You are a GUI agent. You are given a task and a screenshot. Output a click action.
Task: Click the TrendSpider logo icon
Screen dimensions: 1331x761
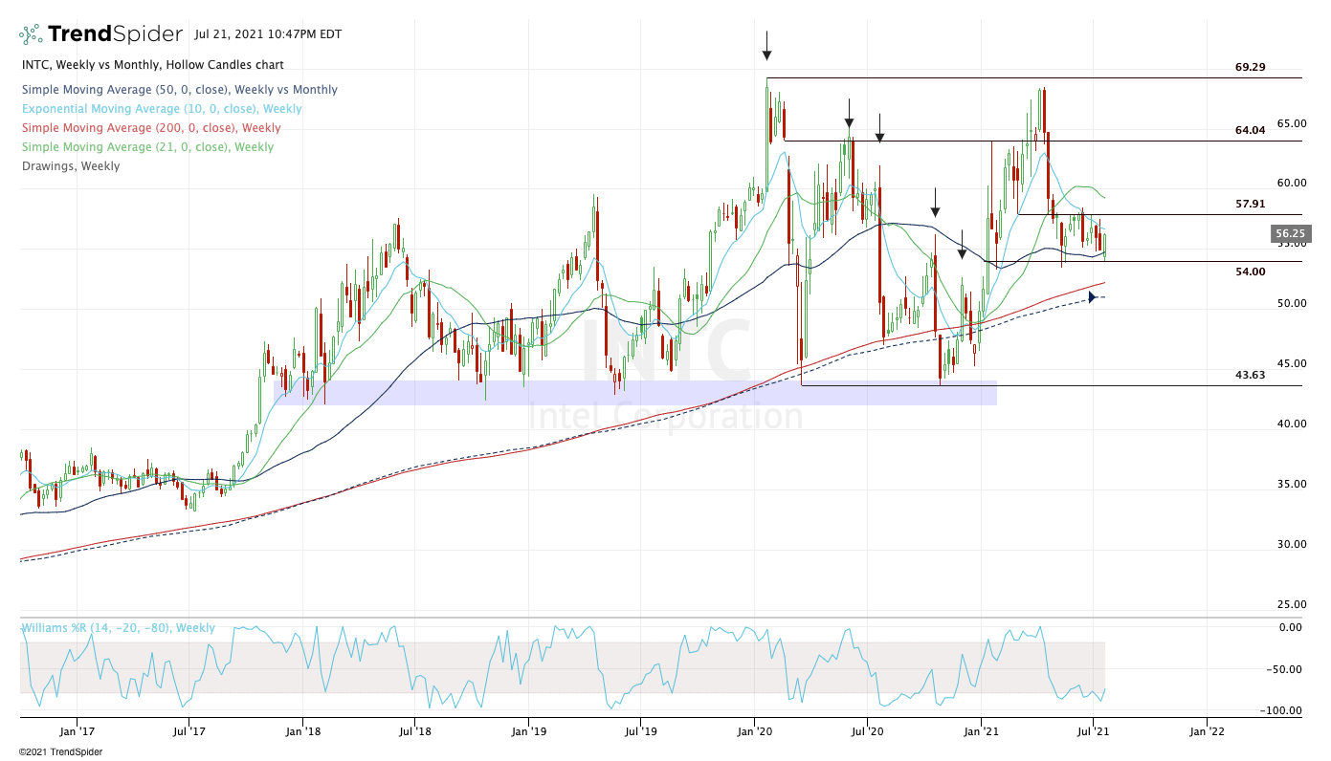coord(31,35)
